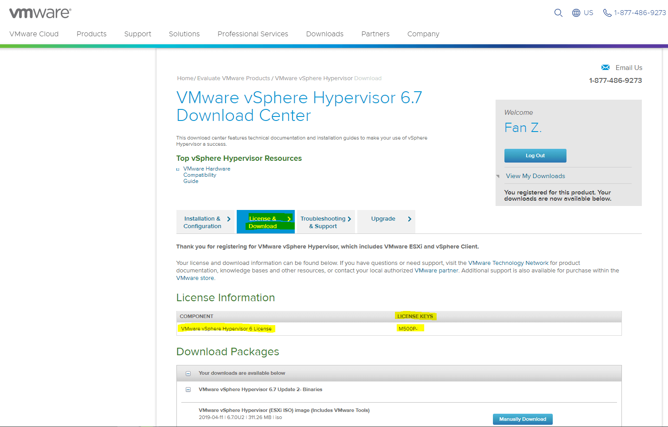Open View My Downloads link
The image size is (668, 427).
(535, 176)
